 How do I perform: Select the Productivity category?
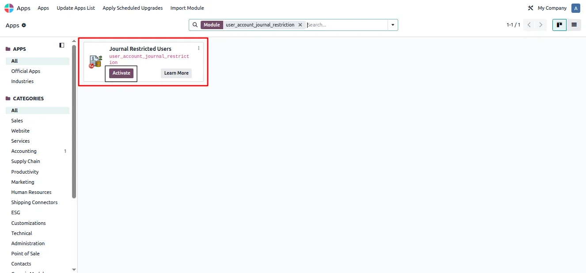tap(37, 172)
